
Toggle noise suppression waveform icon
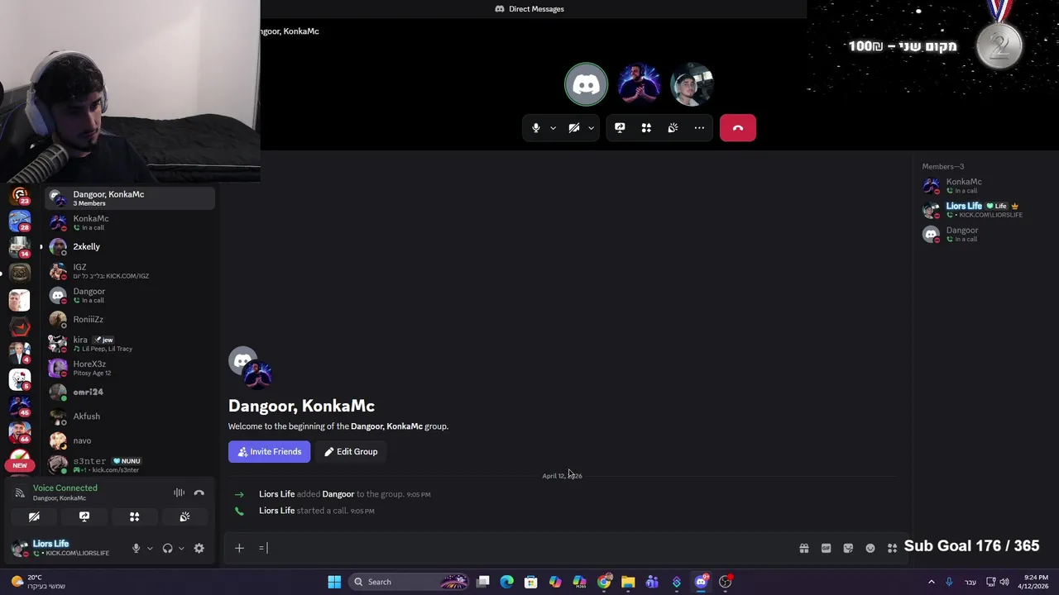point(180,493)
